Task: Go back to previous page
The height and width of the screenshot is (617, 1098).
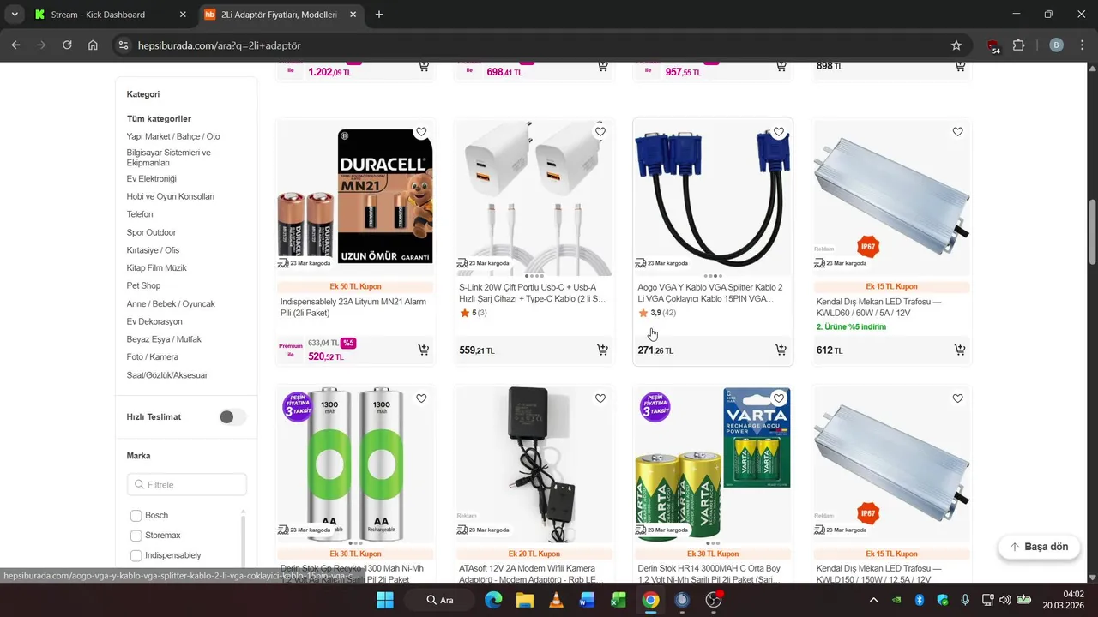Action: pyautogui.click(x=15, y=45)
